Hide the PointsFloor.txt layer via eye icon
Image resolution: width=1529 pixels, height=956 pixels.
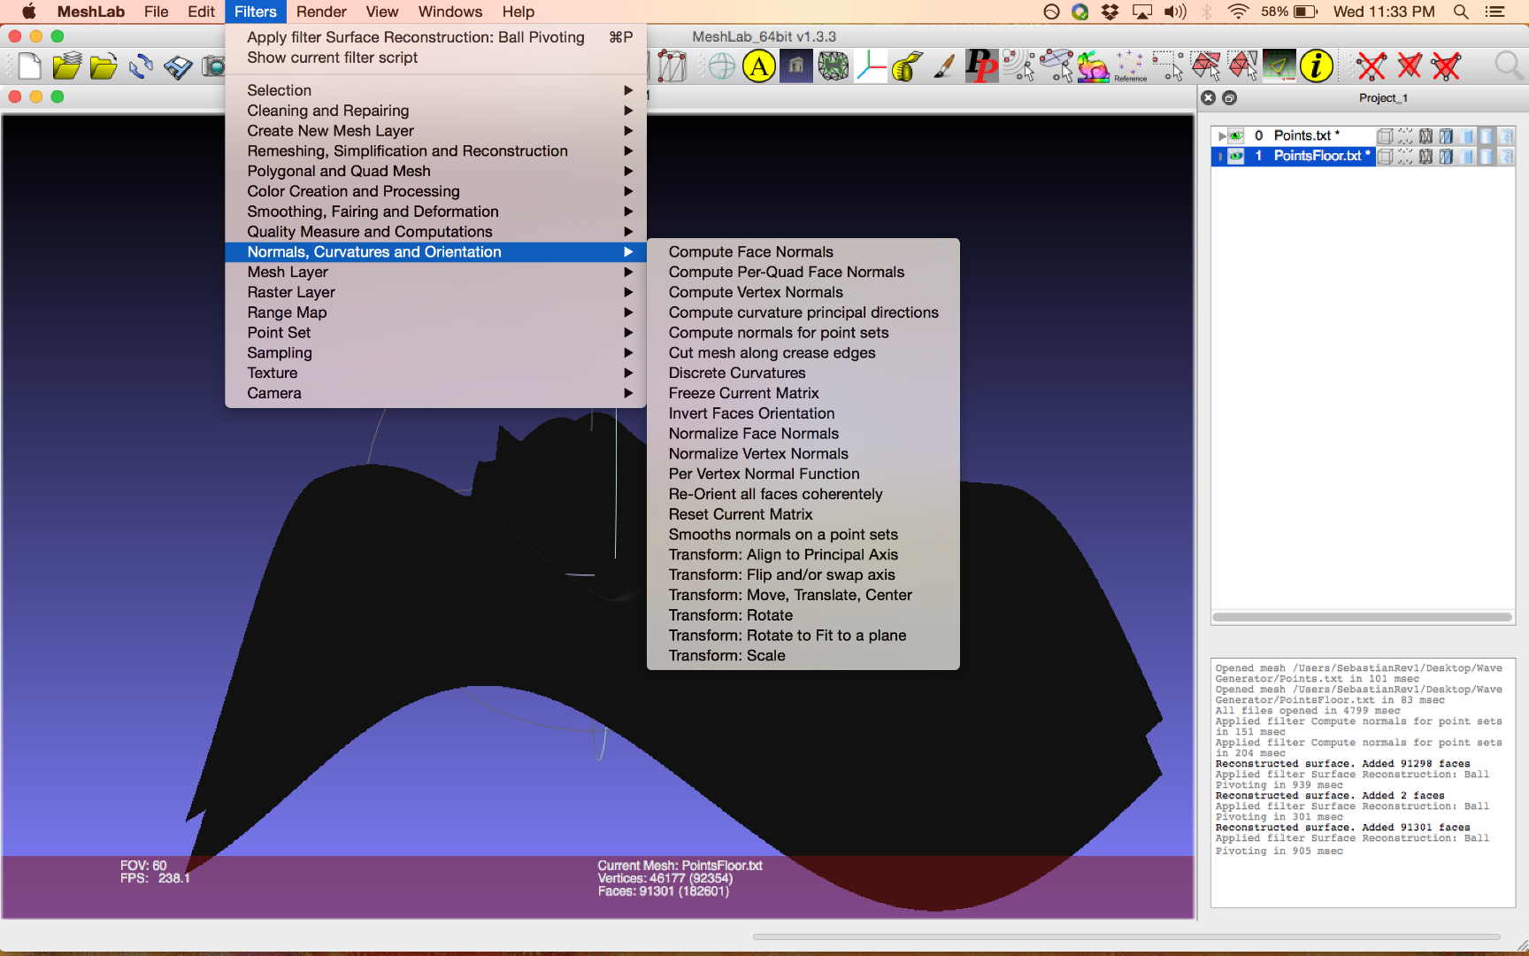(x=1237, y=156)
